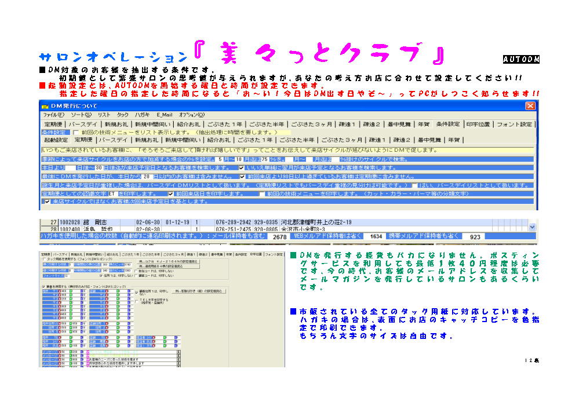
Task: Click the customer list scroll-down arrow
Action: 533,228
